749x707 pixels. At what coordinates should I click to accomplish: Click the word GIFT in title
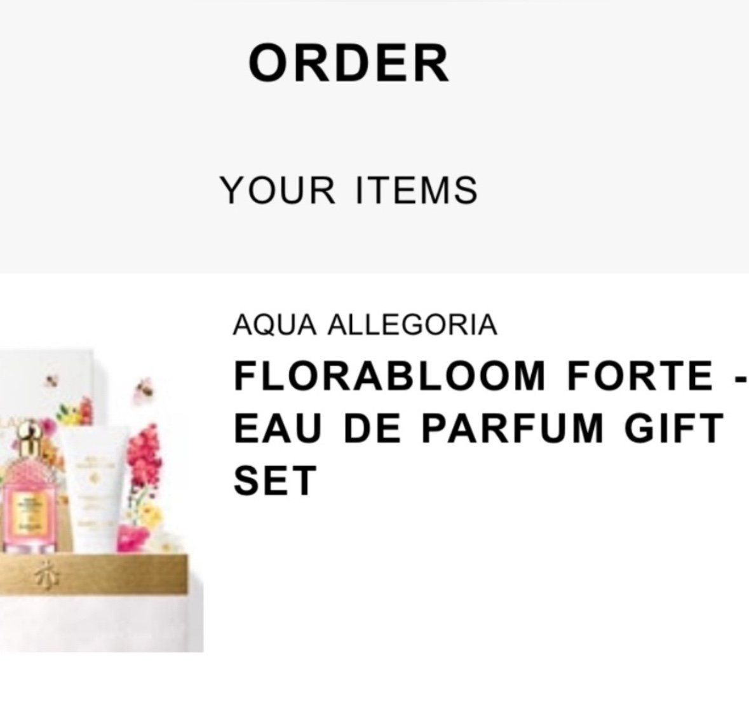[x=675, y=428]
